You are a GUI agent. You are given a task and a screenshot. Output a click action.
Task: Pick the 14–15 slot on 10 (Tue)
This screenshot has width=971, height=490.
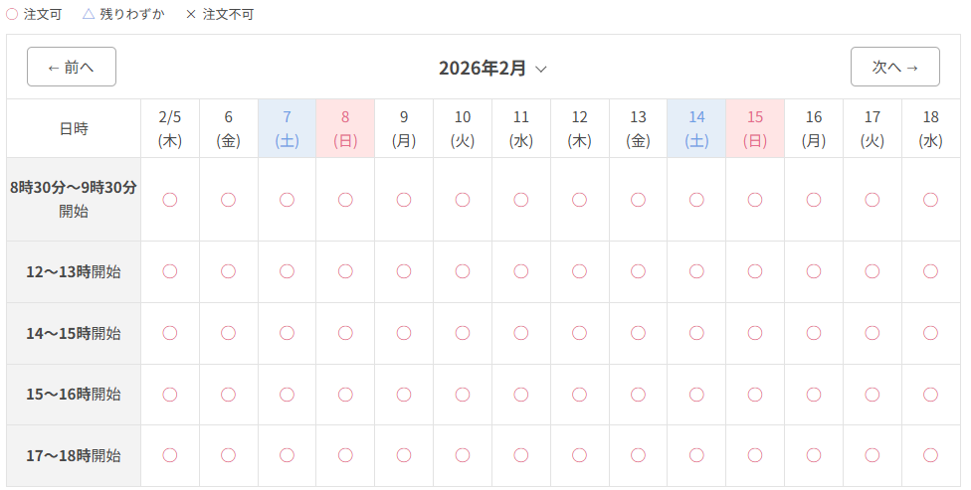tap(463, 333)
